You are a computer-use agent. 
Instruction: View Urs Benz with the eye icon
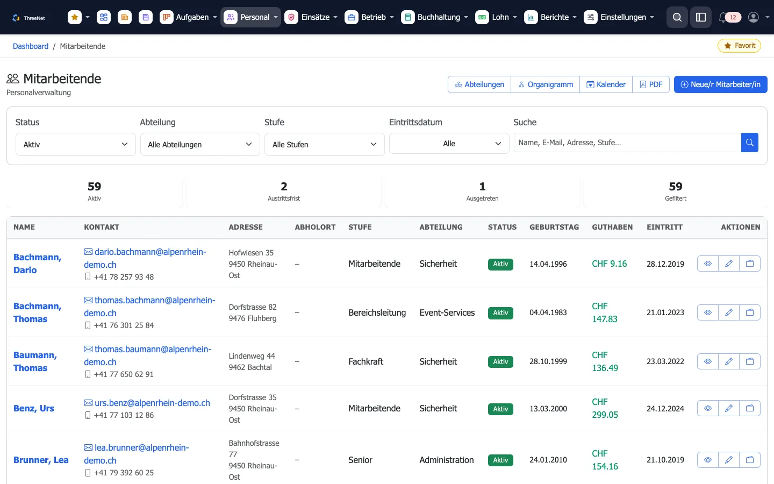[x=708, y=408]
